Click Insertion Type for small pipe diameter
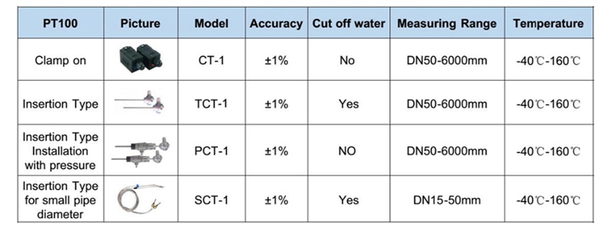 [x=60, y=200]
